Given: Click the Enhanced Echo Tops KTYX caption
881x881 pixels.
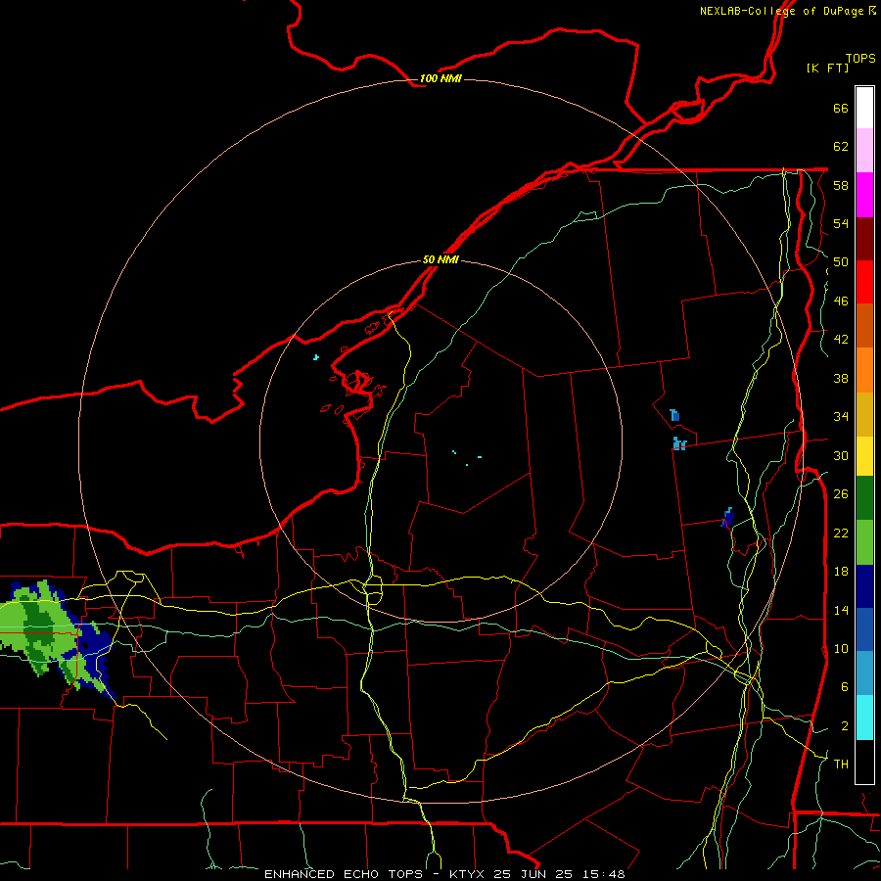Looking at the screenshot, I should pos(444,874).
